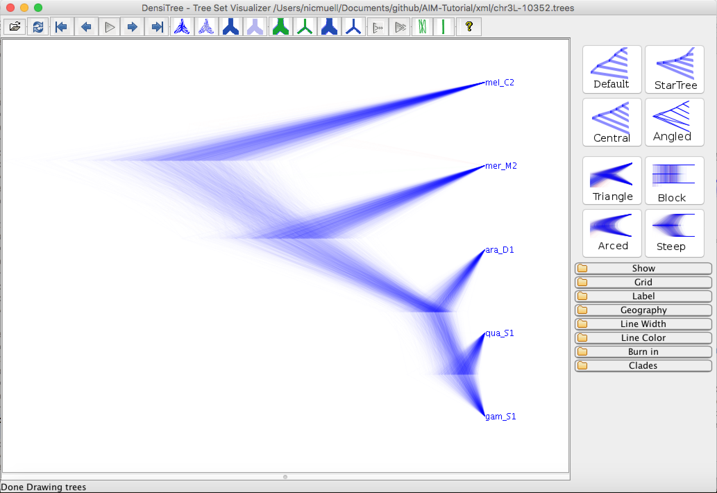Expand the Show panel
717x493 pixels.
click(x=643, y=268)
